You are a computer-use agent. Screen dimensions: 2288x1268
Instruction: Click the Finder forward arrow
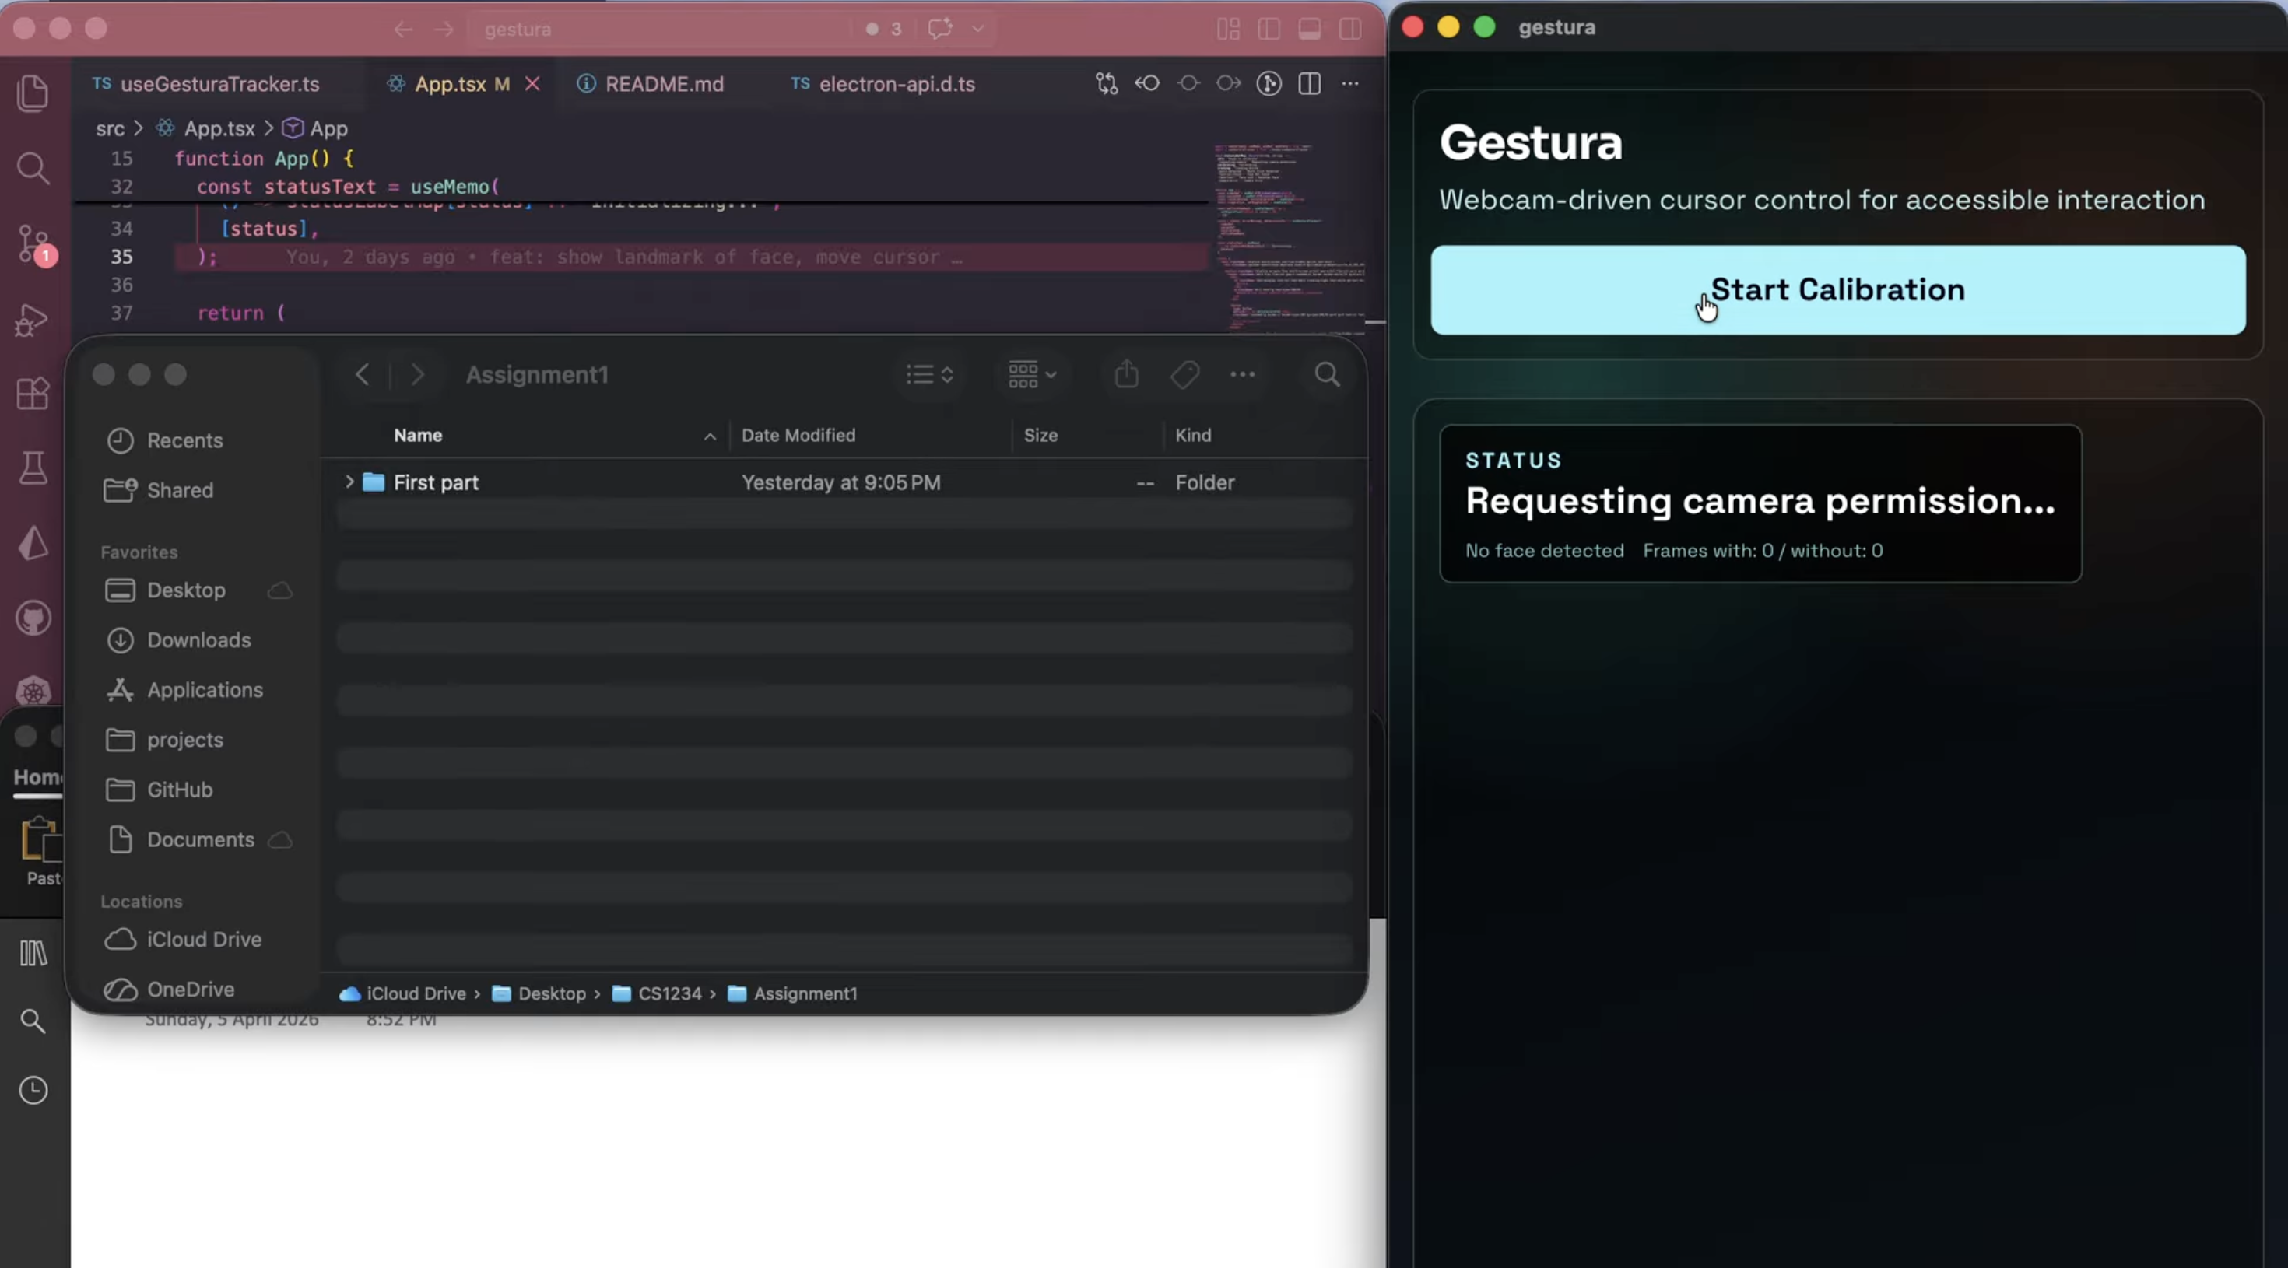coord(417,375)
